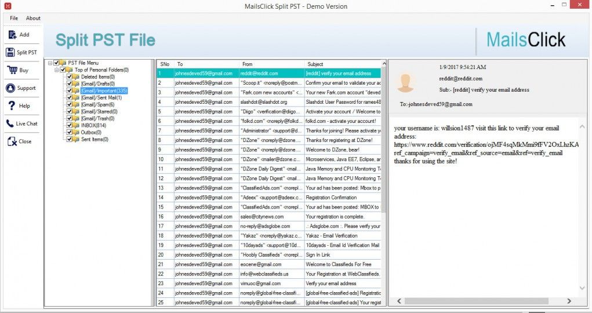Click the email list vertical scrollbar thumb
Image resolution: width=592 pixels, height=313 pixels.
pos(384,140)
